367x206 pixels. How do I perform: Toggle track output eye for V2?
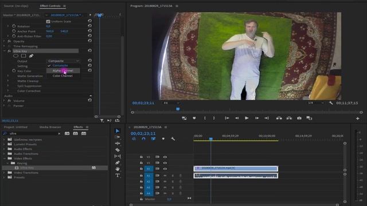pos(165,163)
